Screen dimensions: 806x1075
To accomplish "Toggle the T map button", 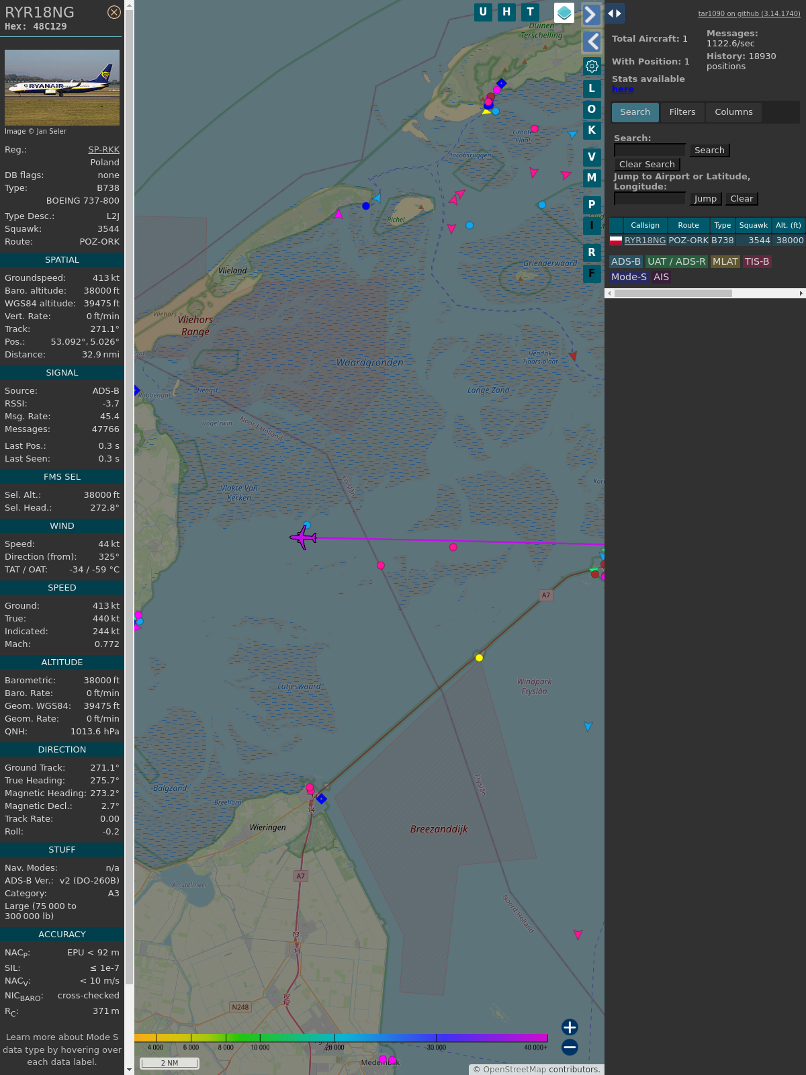I will [x=531, y=12].
